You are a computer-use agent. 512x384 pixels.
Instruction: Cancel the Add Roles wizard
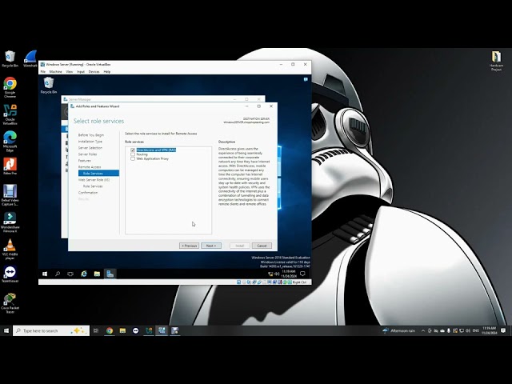tap(262, 246)
